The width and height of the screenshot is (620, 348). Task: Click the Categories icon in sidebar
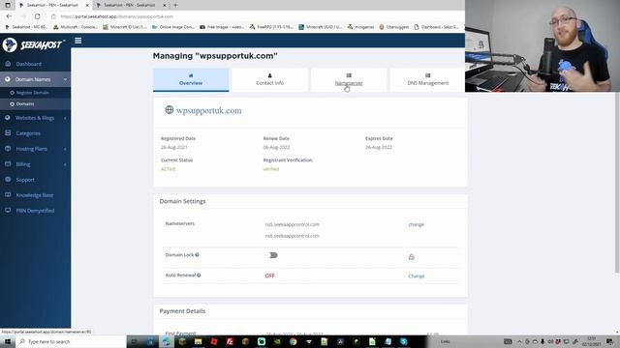[x=8, y=133]
